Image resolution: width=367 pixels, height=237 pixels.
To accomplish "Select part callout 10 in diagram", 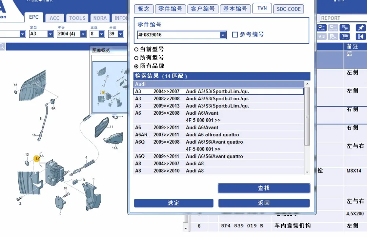I will tap(65, 188).
